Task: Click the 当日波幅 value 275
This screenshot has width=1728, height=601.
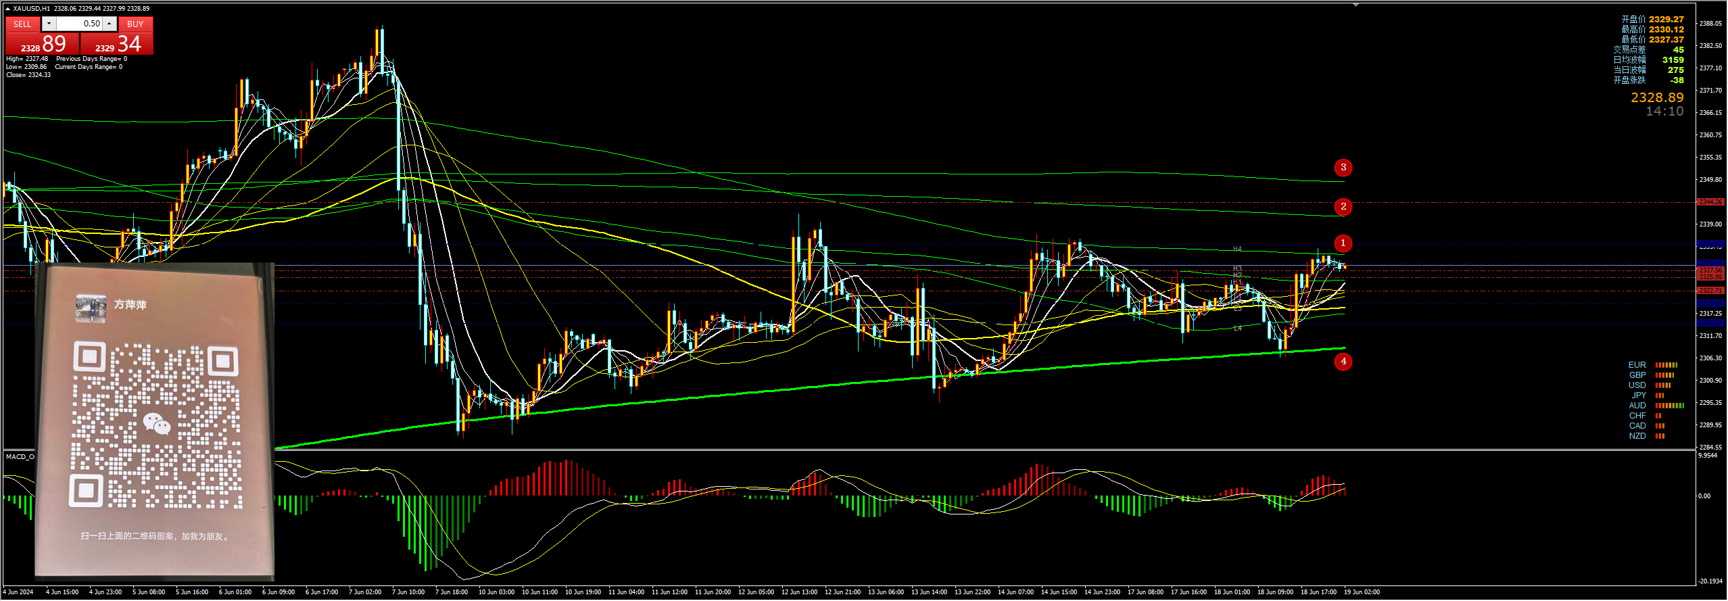Action: 1675,70
